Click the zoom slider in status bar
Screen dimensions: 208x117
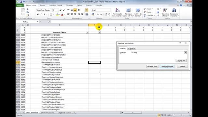(x=182, y=115)
